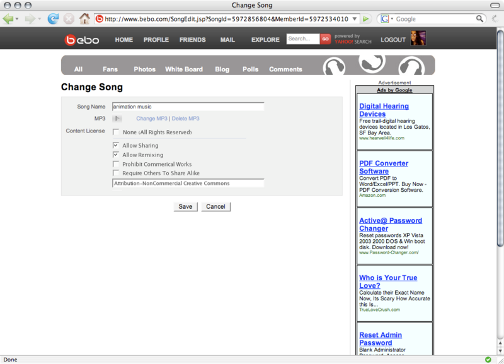504x364 pixels.
Task: Switch to the Fans tab
Action: [x=110, y=69]
